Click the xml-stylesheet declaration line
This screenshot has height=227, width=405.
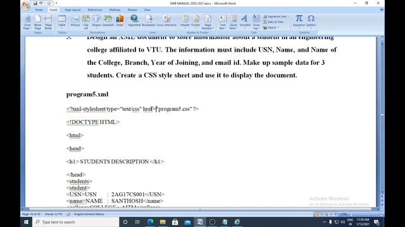click(x=132, y=109)
